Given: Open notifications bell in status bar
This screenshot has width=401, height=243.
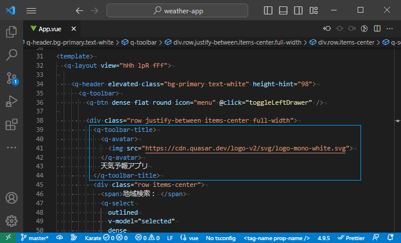Looking at the screenshot, I should [390, 238].
